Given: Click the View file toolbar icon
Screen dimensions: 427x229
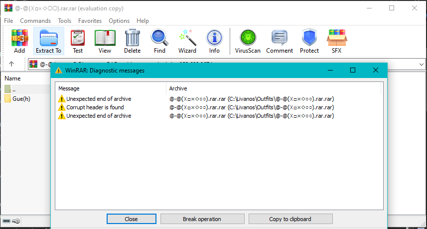Looking at the screenshot, I should (105, 41).
